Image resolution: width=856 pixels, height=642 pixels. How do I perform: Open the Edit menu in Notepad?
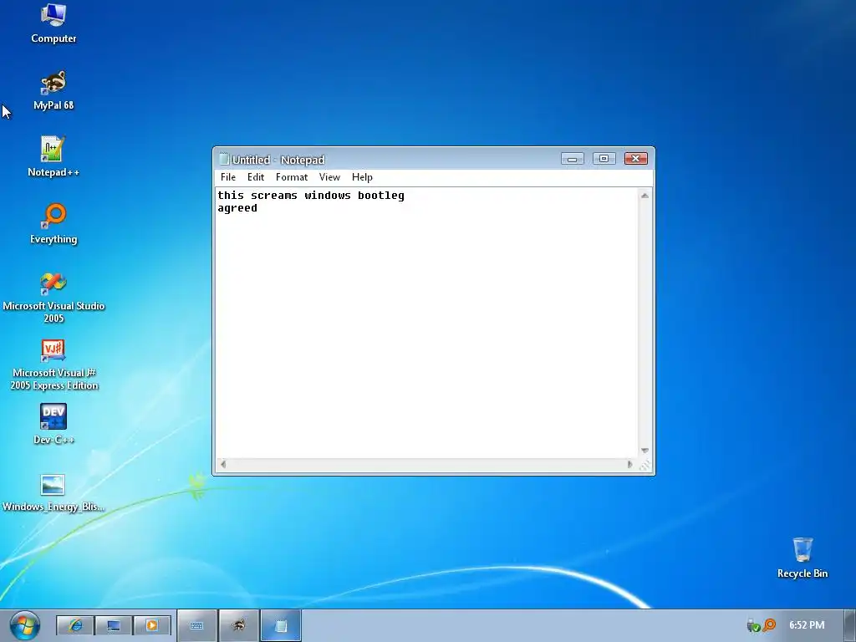tap(256, 177)
